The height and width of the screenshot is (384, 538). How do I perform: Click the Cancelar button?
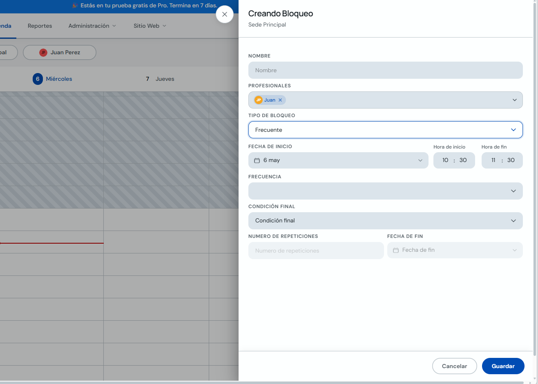point(455,366)
